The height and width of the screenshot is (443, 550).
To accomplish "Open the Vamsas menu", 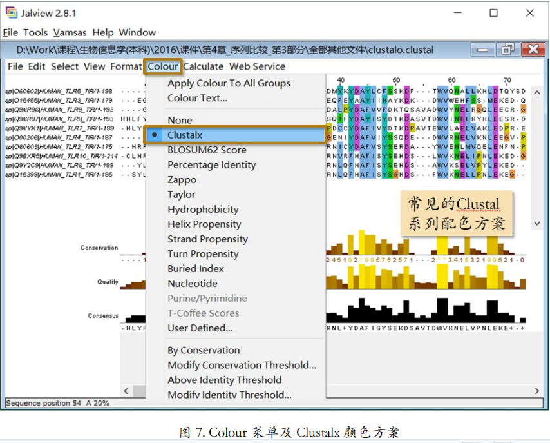I will pyautogui.click(x=70, y=32).
